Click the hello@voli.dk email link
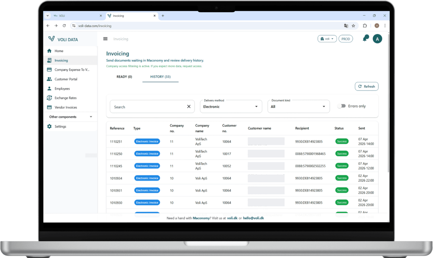 253,218
